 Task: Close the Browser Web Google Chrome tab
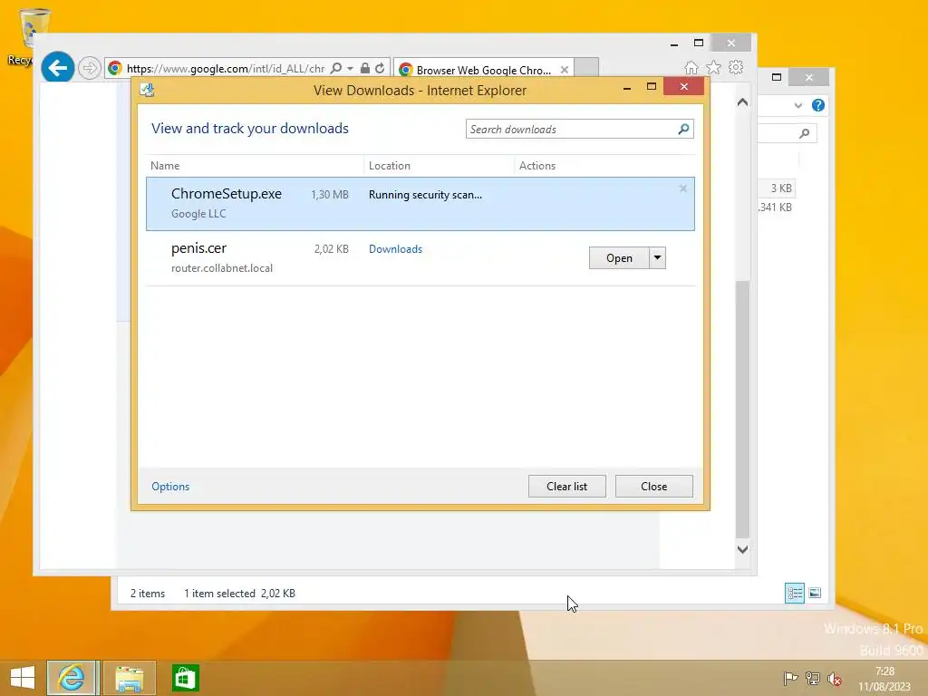pyautogui.click(x=564, y=70)
